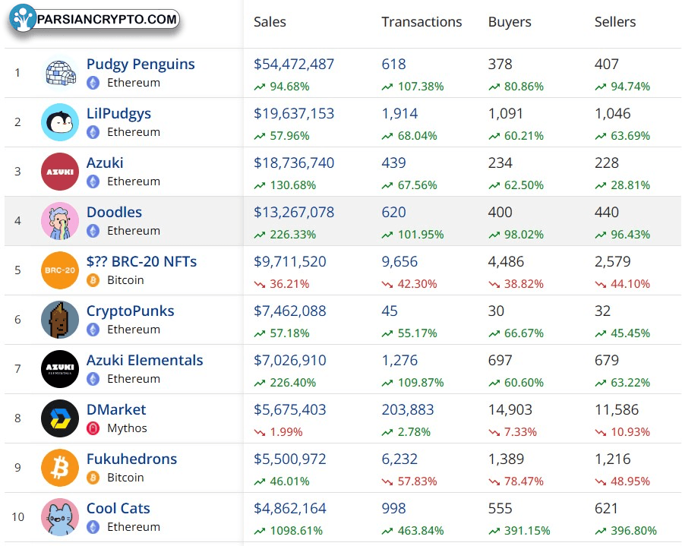
Task: Click the red Azuki logo icon
Action: 60,172
